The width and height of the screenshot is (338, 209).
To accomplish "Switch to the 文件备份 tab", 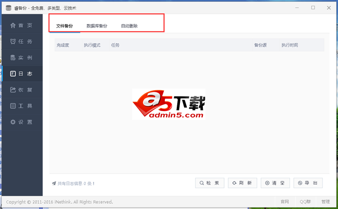I will (64, 26).
